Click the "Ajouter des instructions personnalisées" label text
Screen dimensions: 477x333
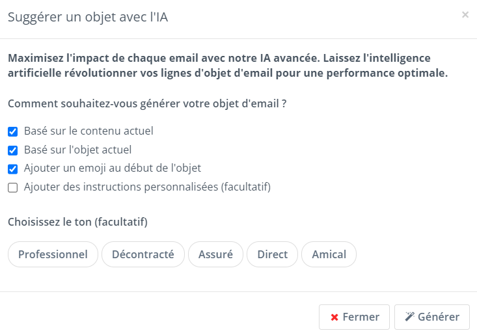click(x=121, y=187)
